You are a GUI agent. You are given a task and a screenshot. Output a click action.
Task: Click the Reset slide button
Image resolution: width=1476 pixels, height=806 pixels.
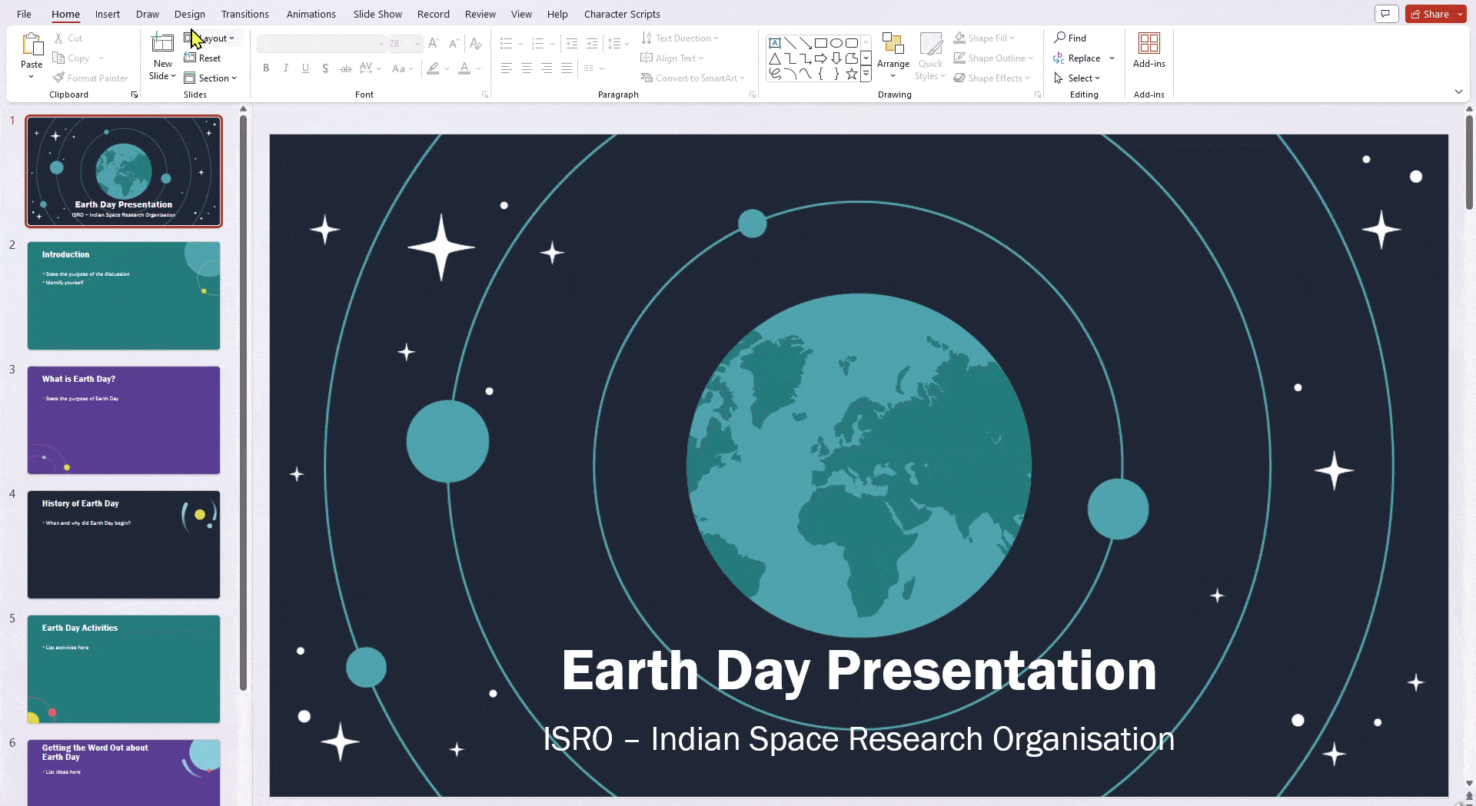coord(202,58)
